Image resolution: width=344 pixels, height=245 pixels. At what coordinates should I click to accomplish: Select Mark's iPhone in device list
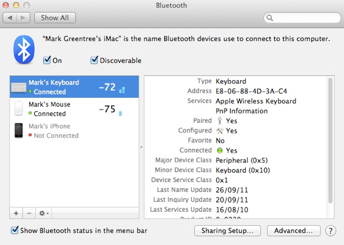click(50, 131)
